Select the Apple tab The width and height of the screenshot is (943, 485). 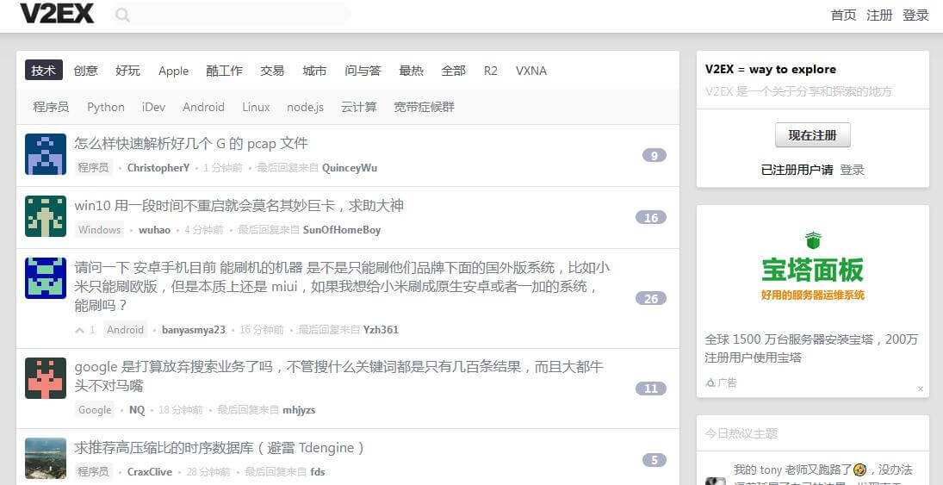click(x=173, y=71)
